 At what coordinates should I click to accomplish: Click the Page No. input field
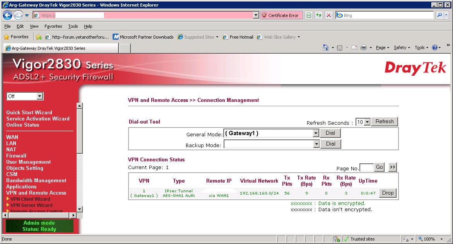(x=366, y=168)
